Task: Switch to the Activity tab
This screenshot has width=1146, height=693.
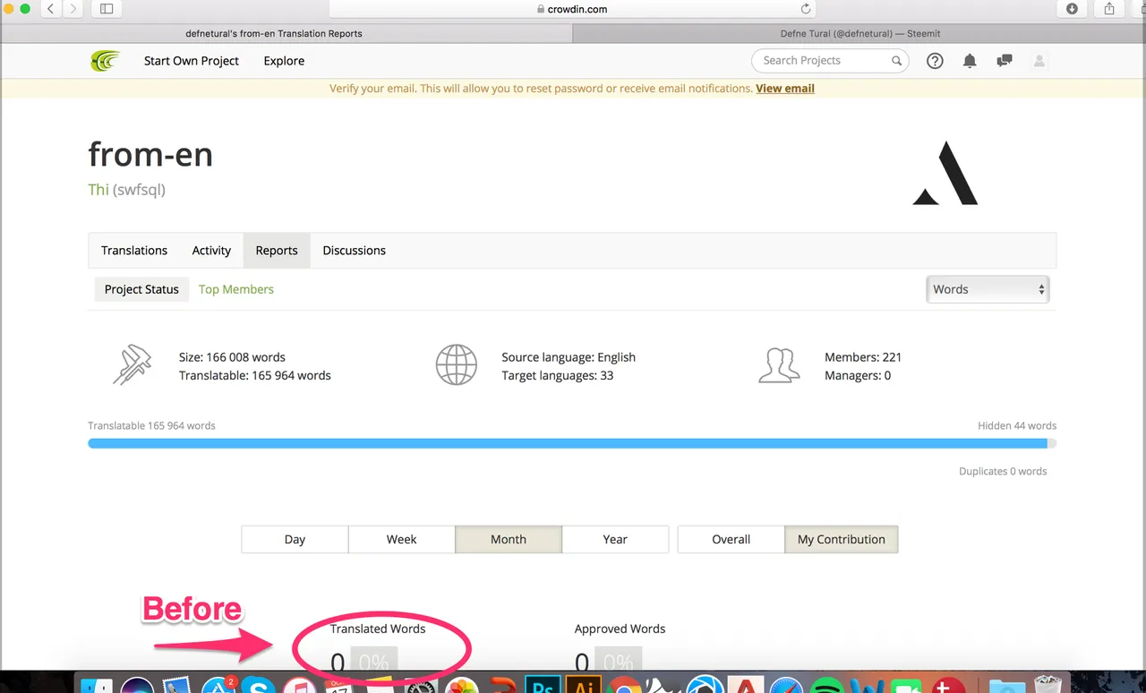Action: [211, 250]
